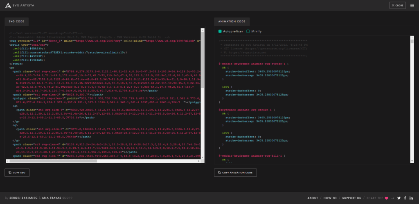Share on Twitter via bird icon
The image size is (419, 204).
399,198
